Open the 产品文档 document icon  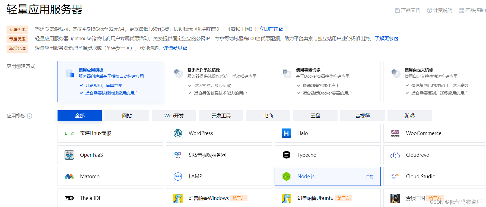click(x=397, y=10)
